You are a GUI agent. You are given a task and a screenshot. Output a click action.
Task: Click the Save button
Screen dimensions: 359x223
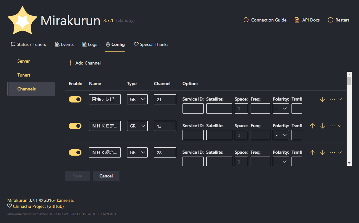[x=78, y=176]
